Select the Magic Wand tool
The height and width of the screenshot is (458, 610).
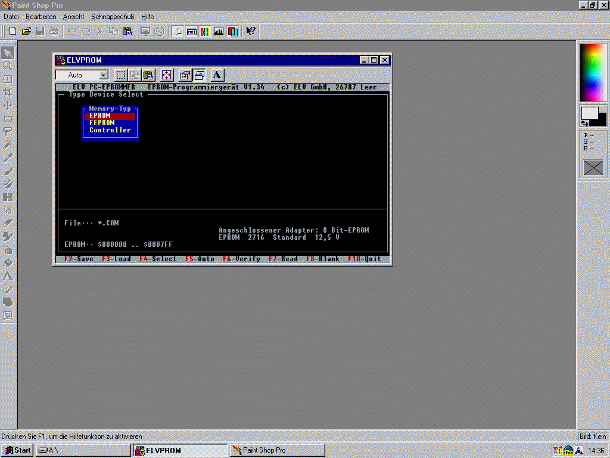(x=8, y=145)
